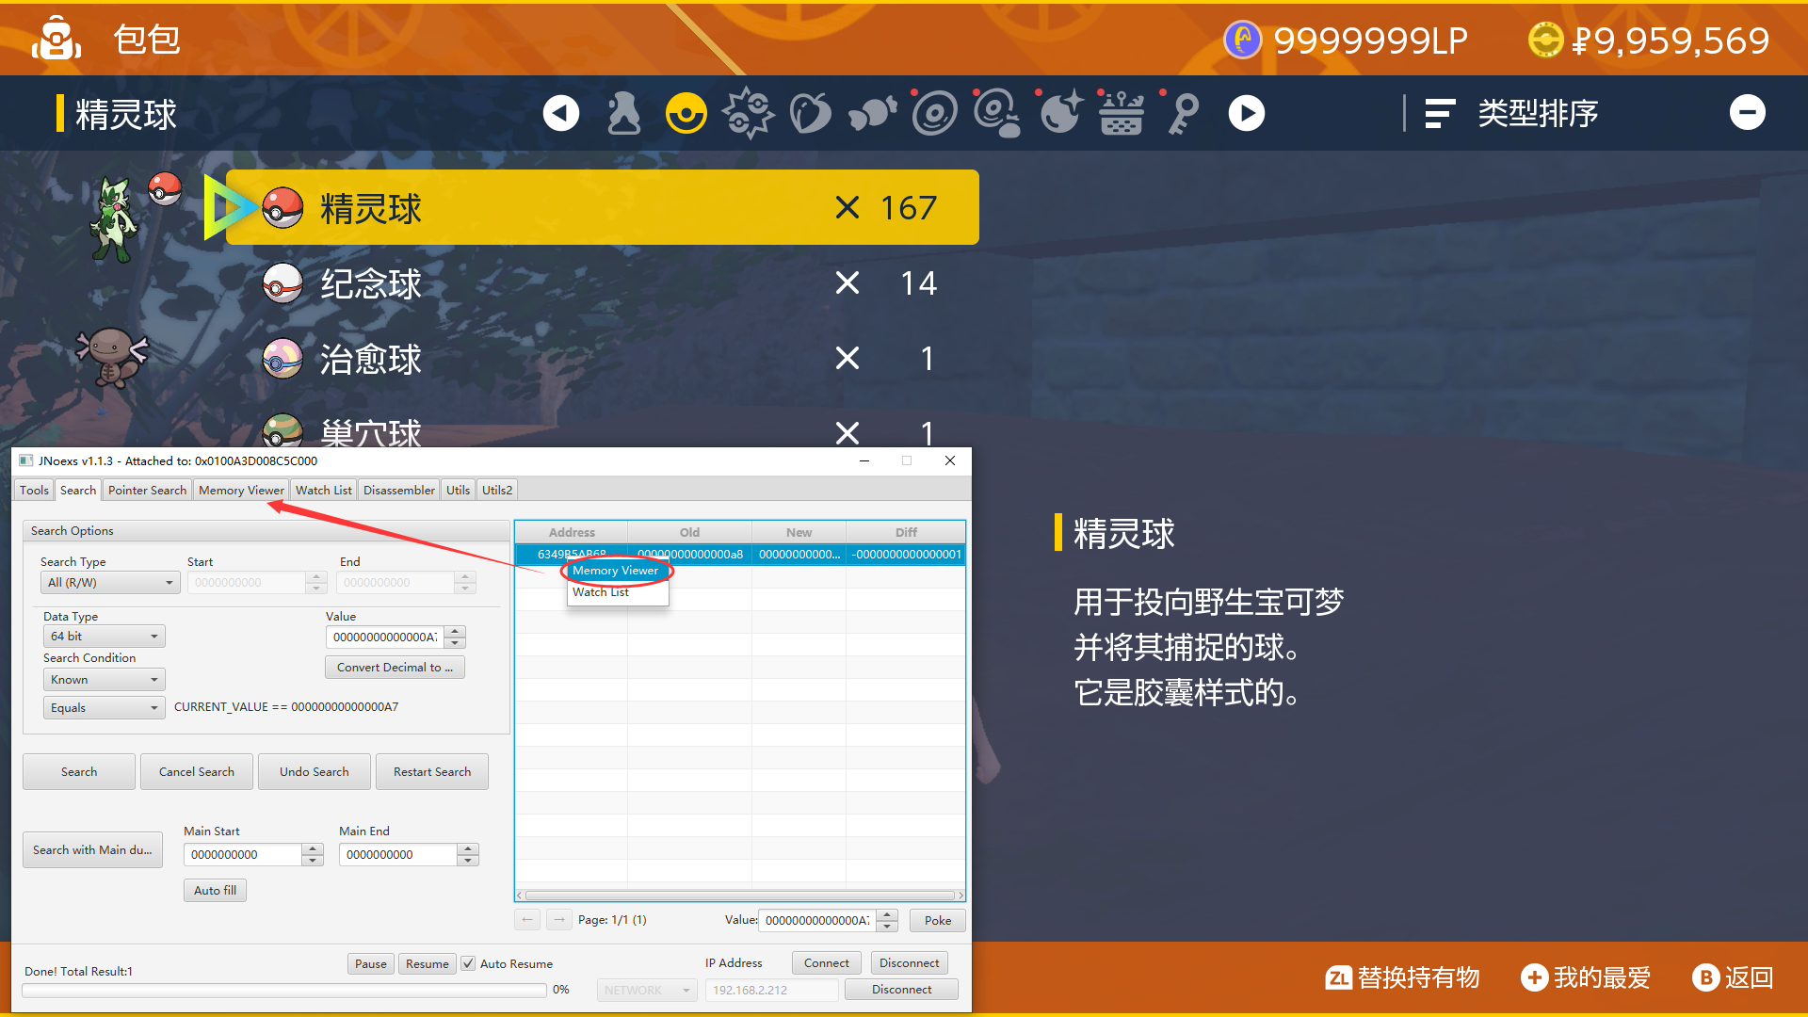Switch to the Tools tab
This screenshot has width=1808, height=1017.
(34, 490)
